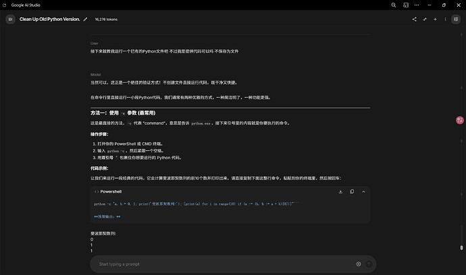
Task: Click the Powershell code brackets icon
Action: 97,191
